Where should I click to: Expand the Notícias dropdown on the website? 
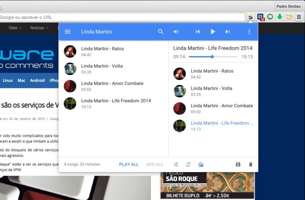point(39,28)
